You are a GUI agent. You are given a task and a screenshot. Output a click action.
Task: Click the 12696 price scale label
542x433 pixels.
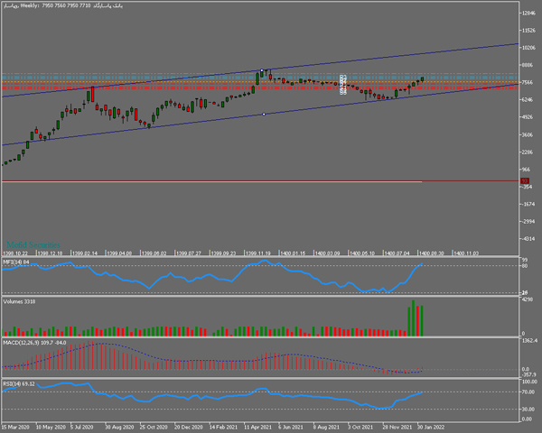pyautogui.click(x=529, y=14)
